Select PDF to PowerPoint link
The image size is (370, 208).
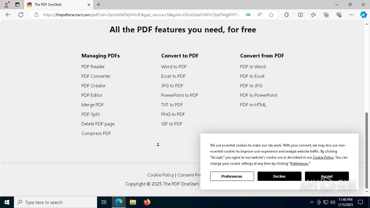pyautogui.click(x=259, y=95)
